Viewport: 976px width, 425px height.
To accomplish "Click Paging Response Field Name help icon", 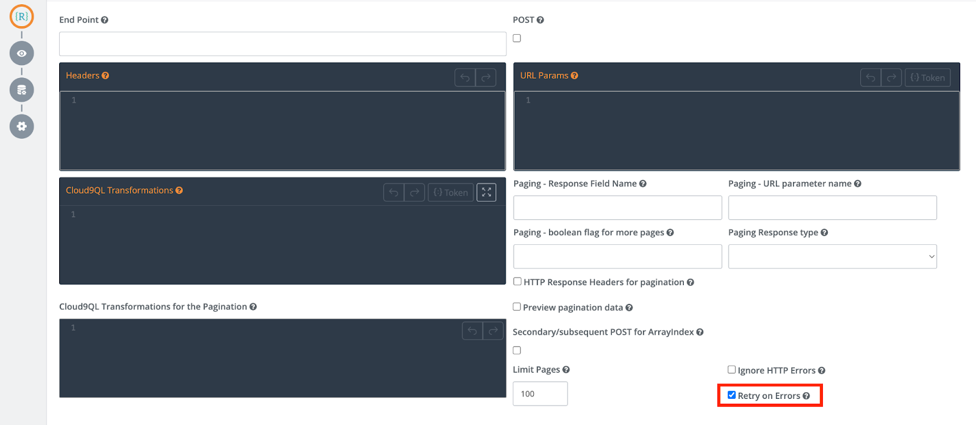I will (643, 184).
